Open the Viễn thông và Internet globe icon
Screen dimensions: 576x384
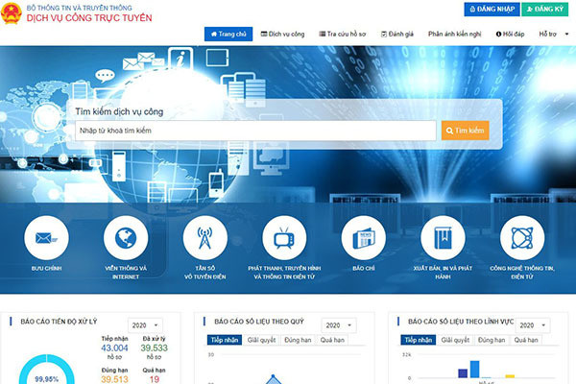coord(124,238)
